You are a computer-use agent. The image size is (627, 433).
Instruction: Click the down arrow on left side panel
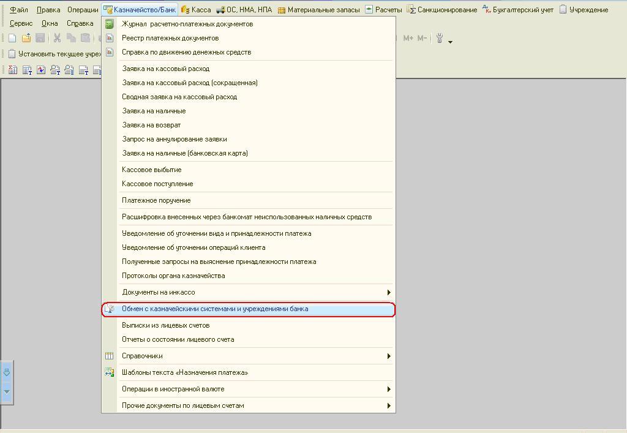coord(7,391)
